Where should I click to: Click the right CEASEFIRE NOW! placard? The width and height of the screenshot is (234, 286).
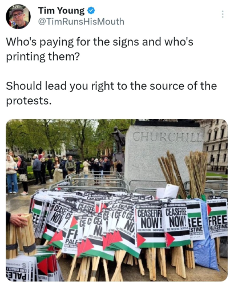coord(176,224)
